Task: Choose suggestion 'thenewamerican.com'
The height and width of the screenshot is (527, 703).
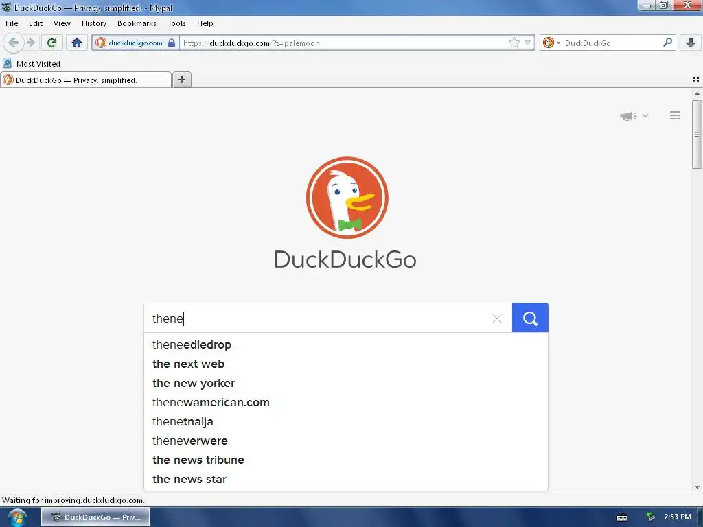Action: [x=346, y=402]
